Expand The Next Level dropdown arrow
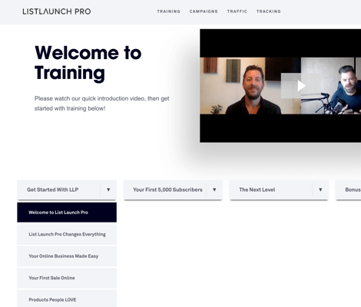This screenshot has width=361, height=307. coord(320,190)
